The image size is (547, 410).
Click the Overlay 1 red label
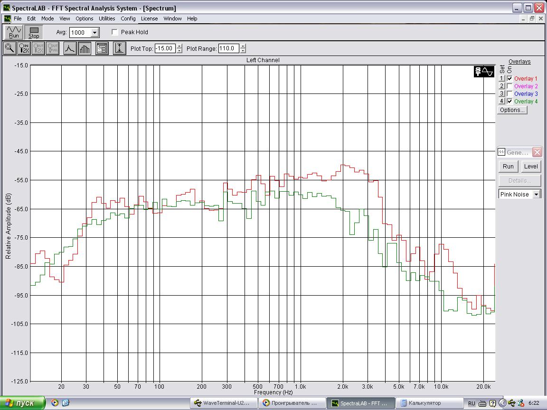526,78
